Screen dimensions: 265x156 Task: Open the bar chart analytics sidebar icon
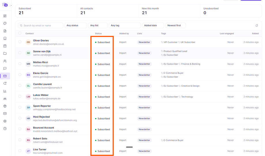click(5, 91)
